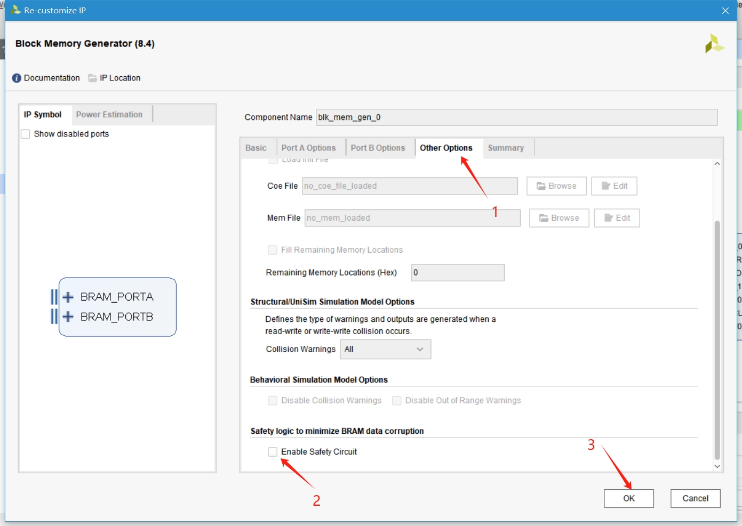Enable Safety Circuit checkbox

[273, 452]
